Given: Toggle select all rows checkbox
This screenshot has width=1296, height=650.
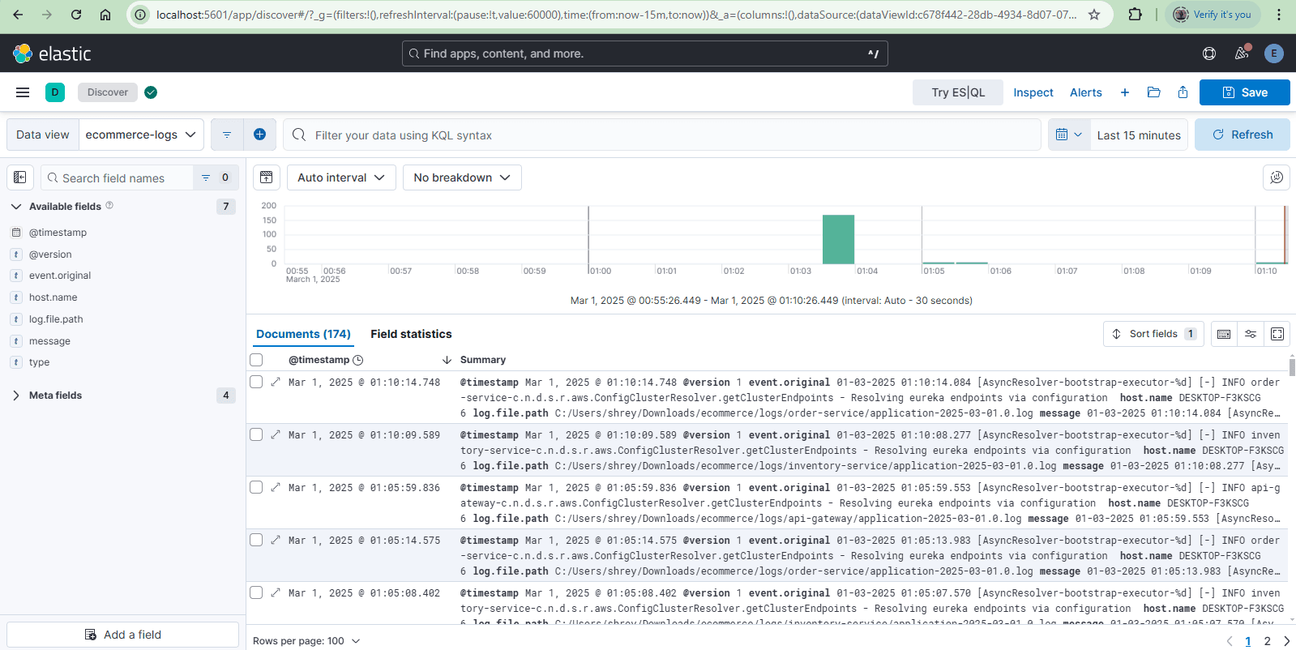Looking at the screenshot, I should coord(256,360).
